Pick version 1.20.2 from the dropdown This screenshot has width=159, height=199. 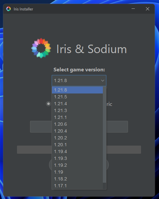click(77, 138)
